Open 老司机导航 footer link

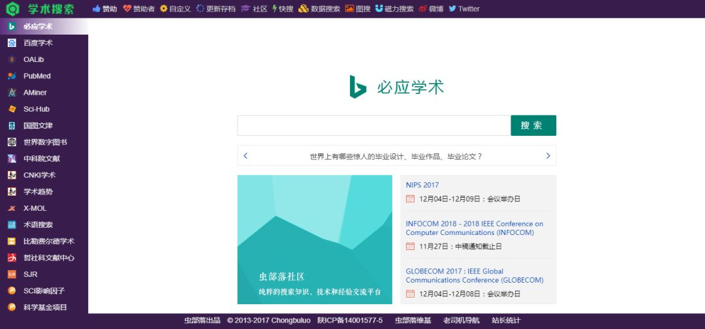pyautogui.click(x=461, y=321)
